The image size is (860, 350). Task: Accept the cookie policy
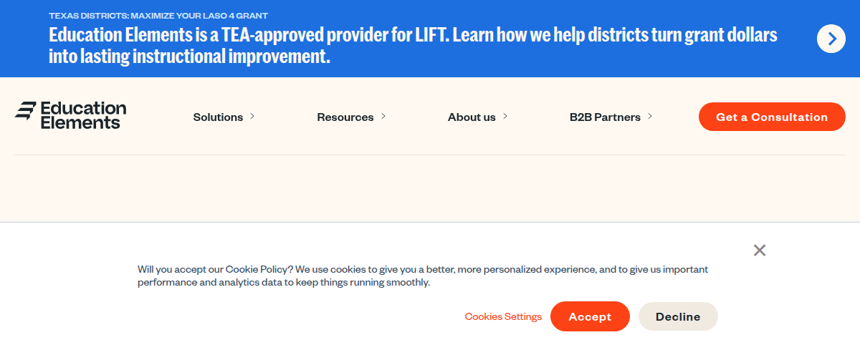590,316
